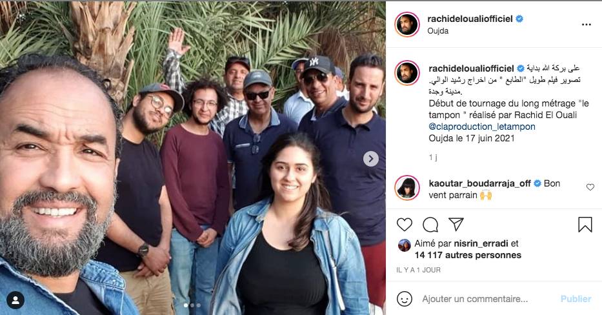Share post using the paper plane icon

click(456, 224)
